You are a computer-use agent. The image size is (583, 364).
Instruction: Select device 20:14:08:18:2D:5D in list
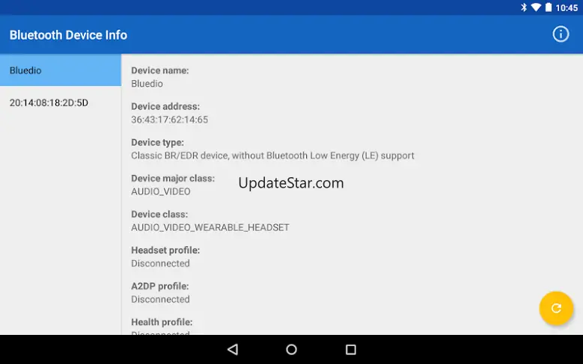[61, 103]
